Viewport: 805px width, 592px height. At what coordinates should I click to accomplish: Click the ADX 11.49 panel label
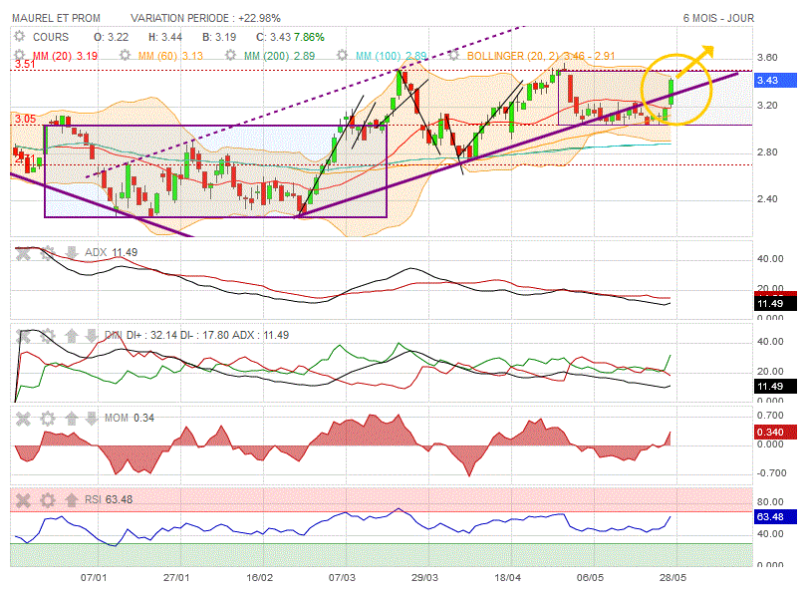click(111, 252)
